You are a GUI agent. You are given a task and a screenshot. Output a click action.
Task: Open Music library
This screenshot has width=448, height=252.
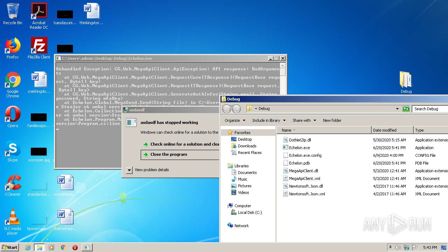click(x=243, y=179)
